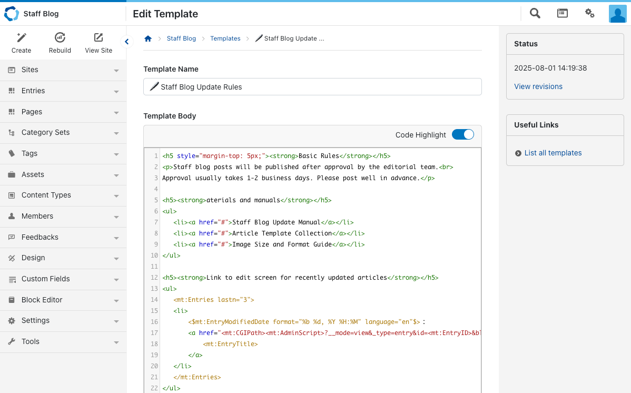Open the site list window icon
The width and height of the screenshot is (631, 393).
pos(563,14)
